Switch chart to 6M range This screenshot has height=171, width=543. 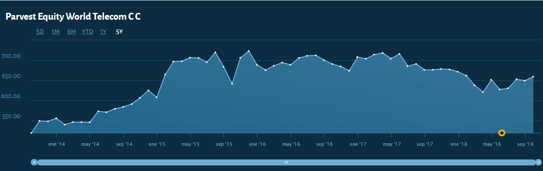click(x=72, y=32)
